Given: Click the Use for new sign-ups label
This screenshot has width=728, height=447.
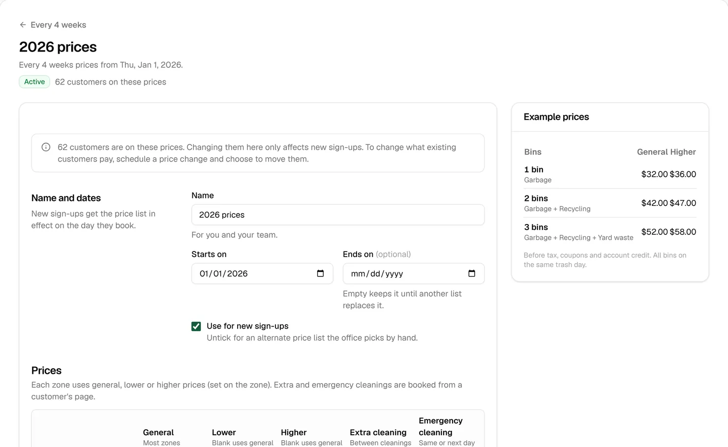Looking at the screenshot, I should 247,326.
